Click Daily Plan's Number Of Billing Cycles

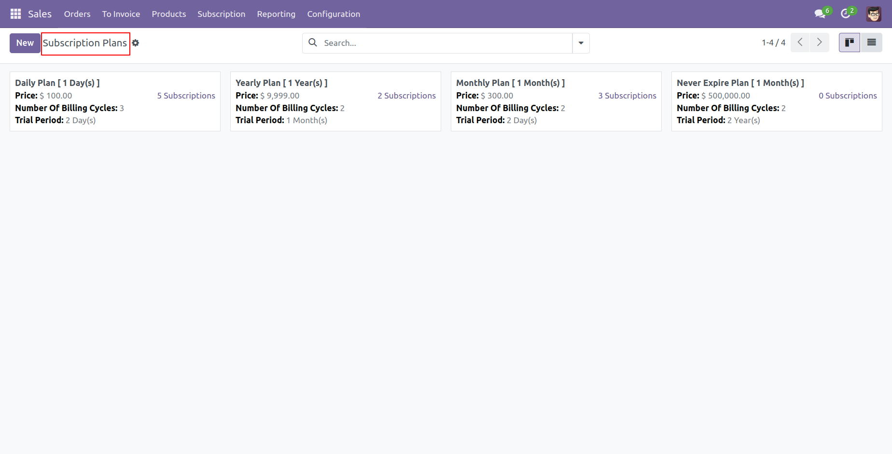70,108
